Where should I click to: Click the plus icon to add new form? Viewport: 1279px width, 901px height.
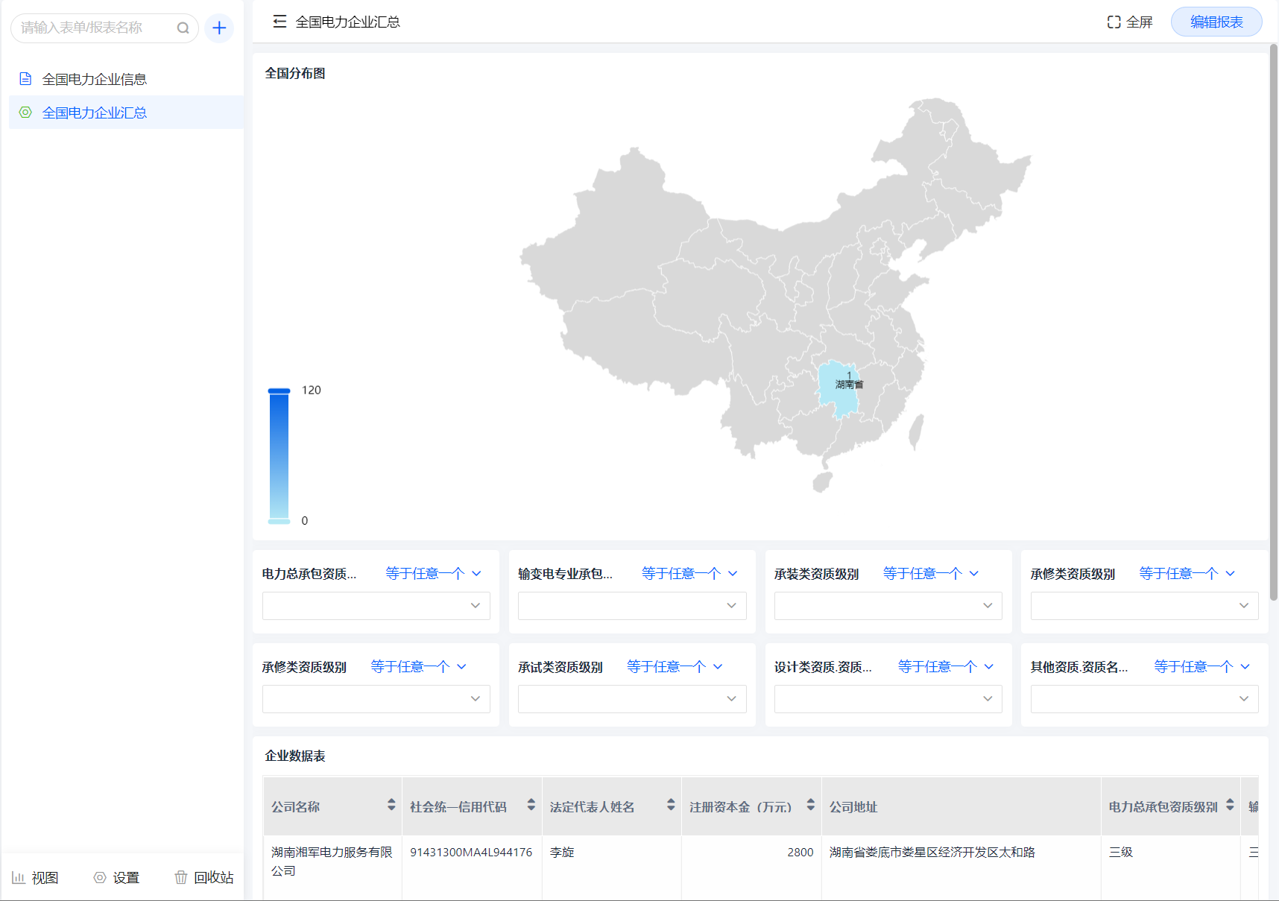click(219, 28)
